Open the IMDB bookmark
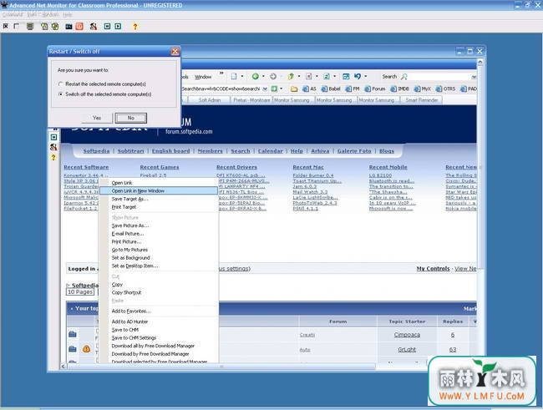The height and width of the screenshot is (410, 543). pyautogui.click(x=399, y=89)
